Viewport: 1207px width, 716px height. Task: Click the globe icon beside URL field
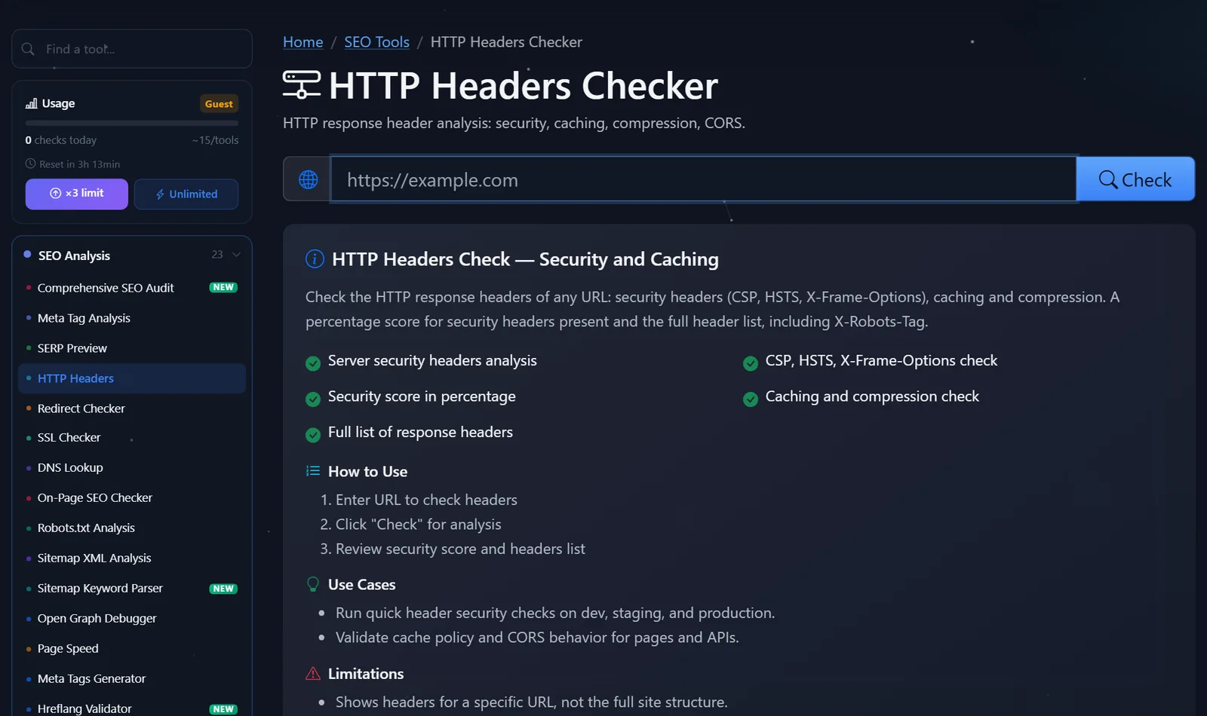[x=308, y=179]
